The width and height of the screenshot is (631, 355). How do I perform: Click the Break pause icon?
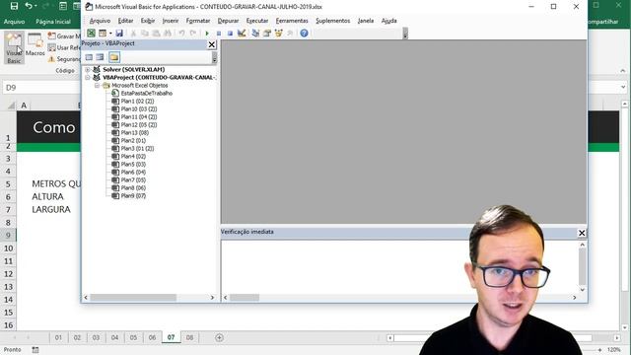tap(219, 34)
